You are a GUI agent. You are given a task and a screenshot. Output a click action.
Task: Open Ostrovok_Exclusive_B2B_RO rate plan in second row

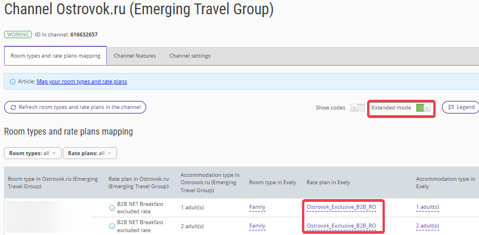[x=341, y=226]
